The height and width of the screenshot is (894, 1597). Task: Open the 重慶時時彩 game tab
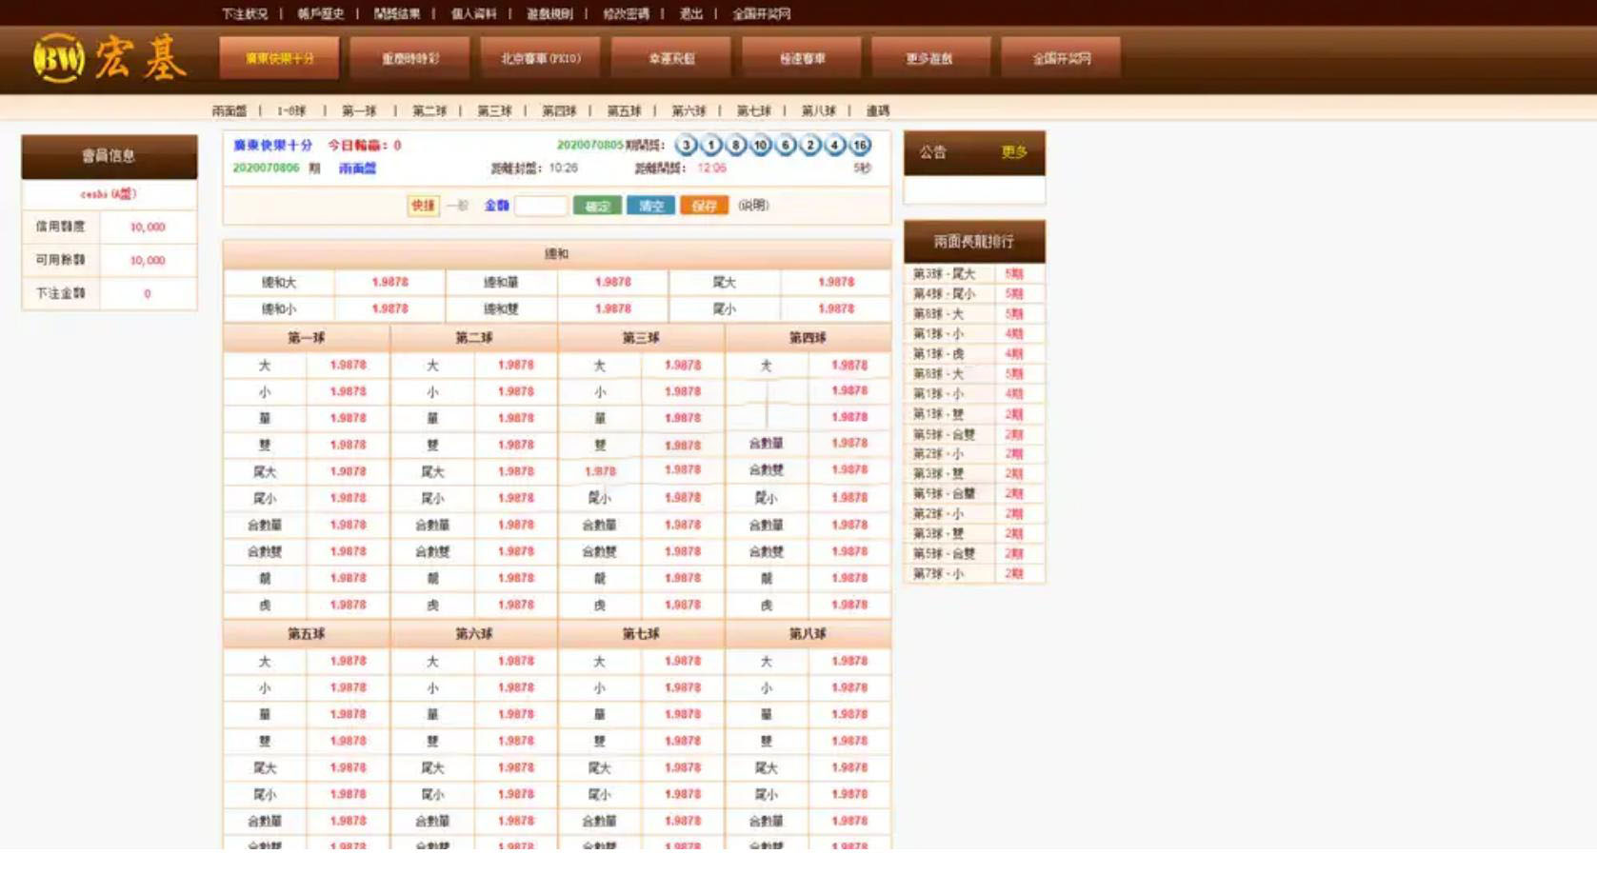[x=409, y=59]
